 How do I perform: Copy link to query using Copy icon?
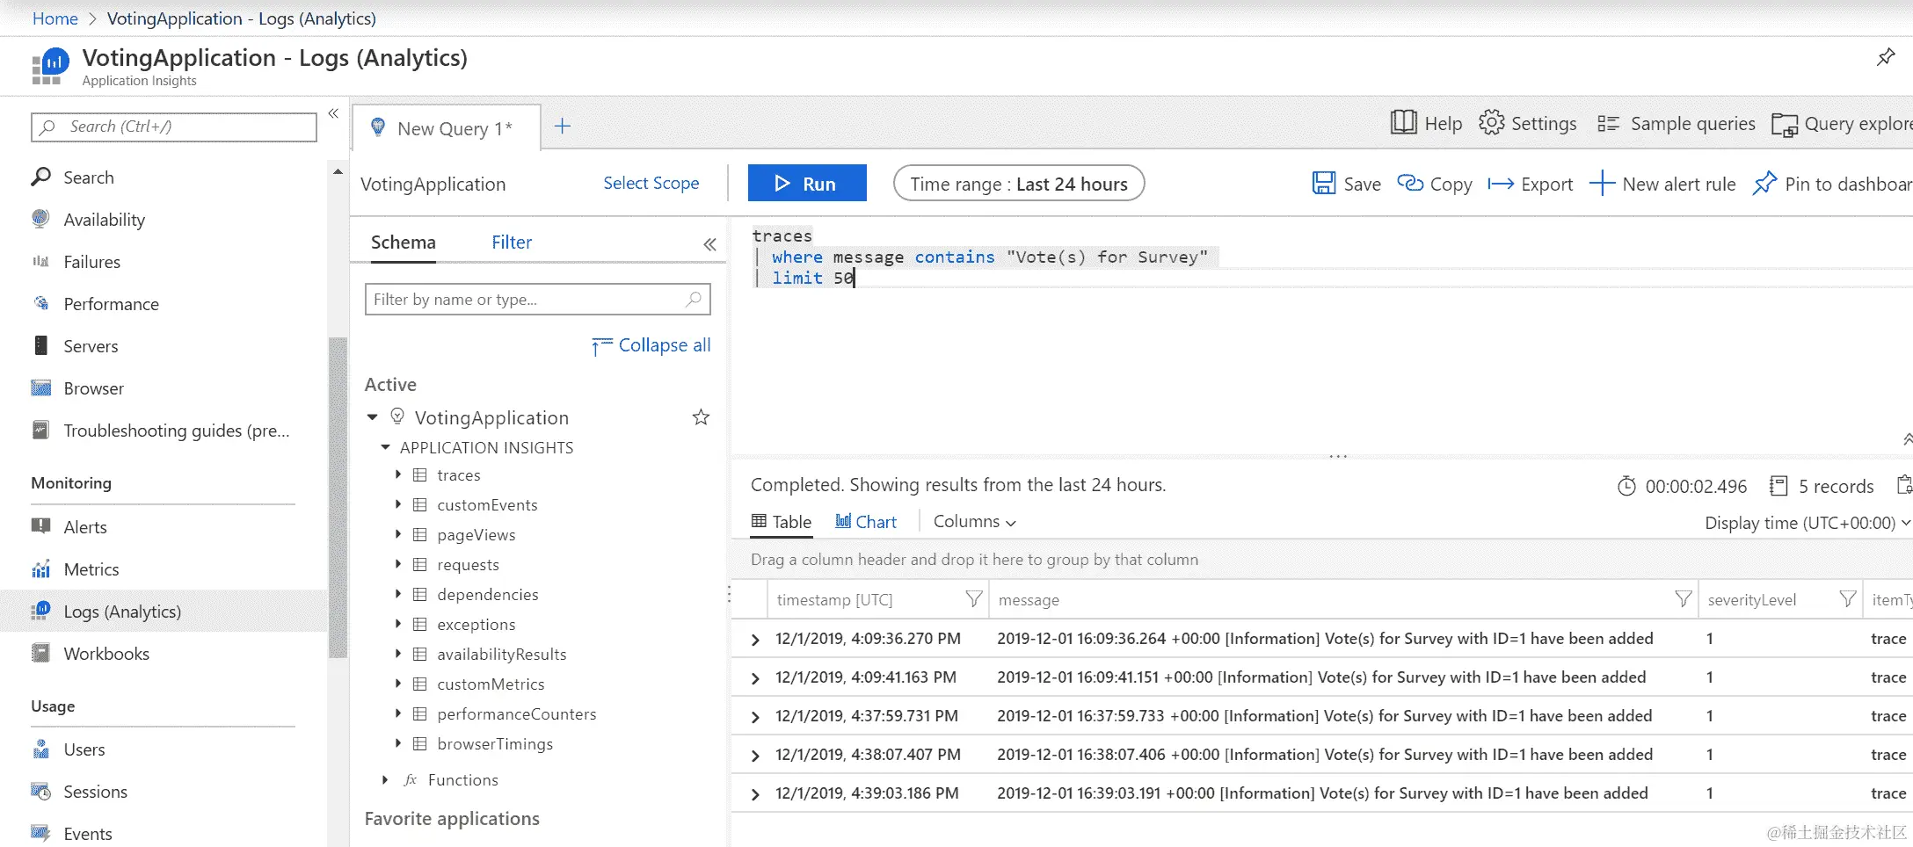[x=1410, y=184]
